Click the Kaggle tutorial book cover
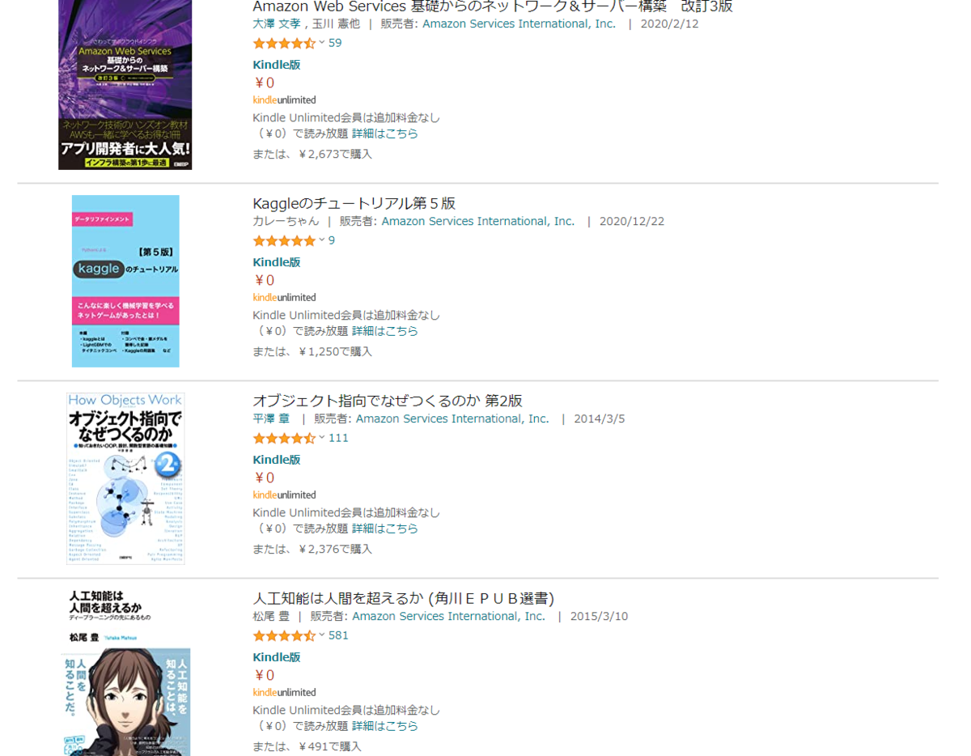Viewport: 971px width, 756px height. click(x=125, y=281)
